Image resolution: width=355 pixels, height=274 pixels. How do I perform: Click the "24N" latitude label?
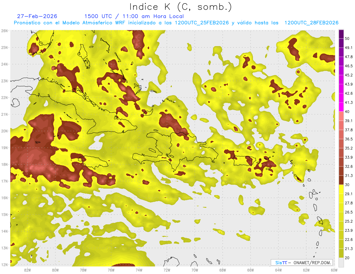click(4, 64)
